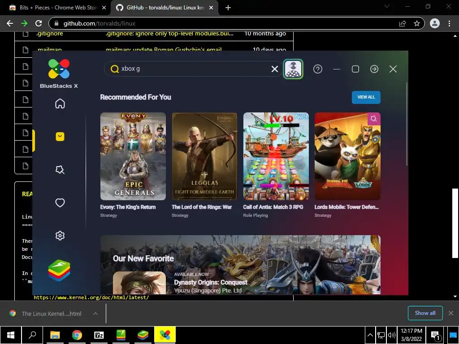Open a new Chrome tab
Image resolution: width=459 pixels, height=344 pixels.
tap(228, 8)
